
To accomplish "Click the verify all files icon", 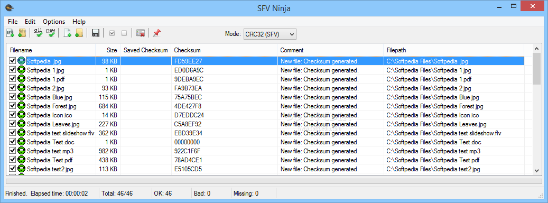I will click(x=39, y=33).
